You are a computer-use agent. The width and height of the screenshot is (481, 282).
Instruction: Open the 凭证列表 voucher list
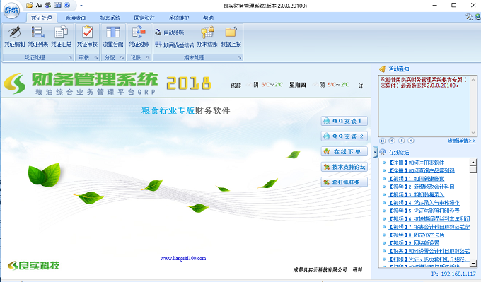tap(37, 37)
